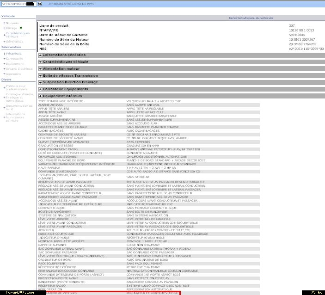Click 'CEINTURE PYROTECHNIQUE AVEC ALARME' value
The width and height of the screenshot is (325, 295).
[x=157, y=138]
